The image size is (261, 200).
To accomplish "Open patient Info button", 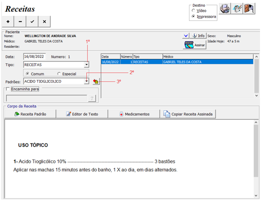I will [198, 36].
